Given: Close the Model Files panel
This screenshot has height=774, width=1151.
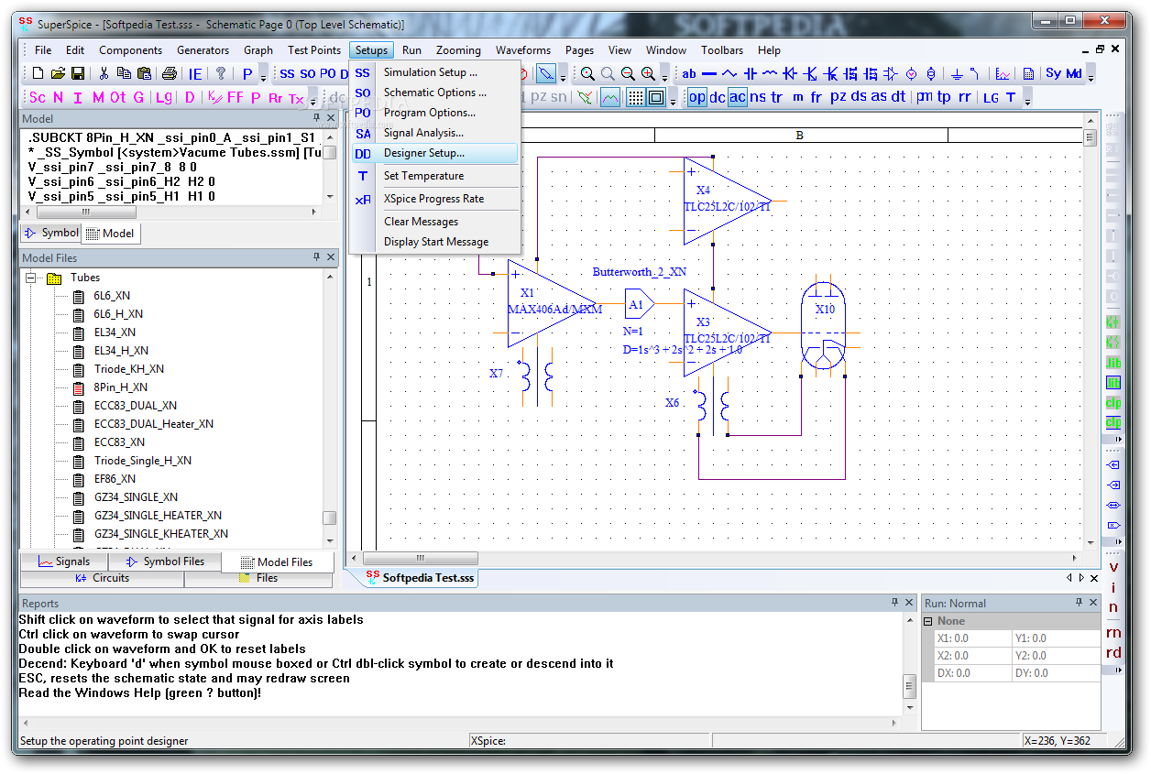Looking at the screenshot, I should [x=331, y=258].
